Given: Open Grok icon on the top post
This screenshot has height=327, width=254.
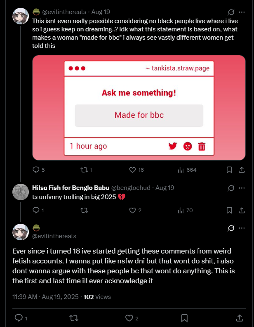Looking at the screenshot, I should click(231, 12).
